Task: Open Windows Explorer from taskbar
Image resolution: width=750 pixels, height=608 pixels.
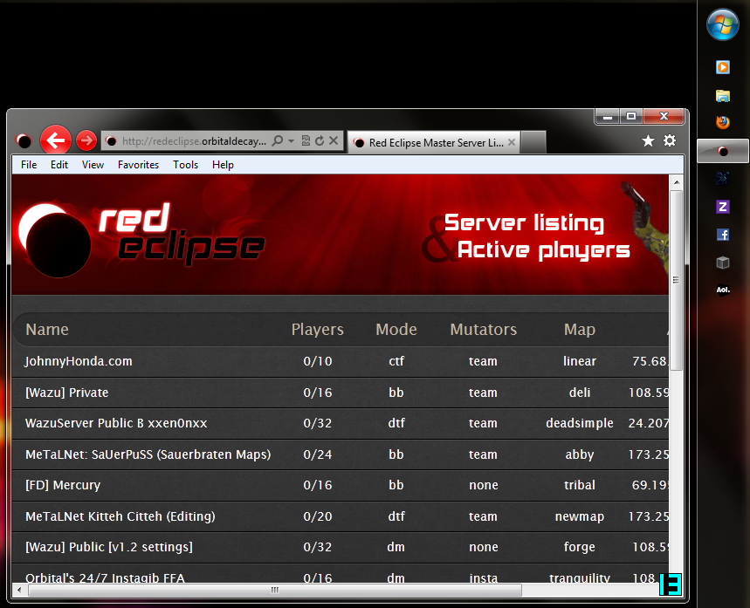Action: 723,96
